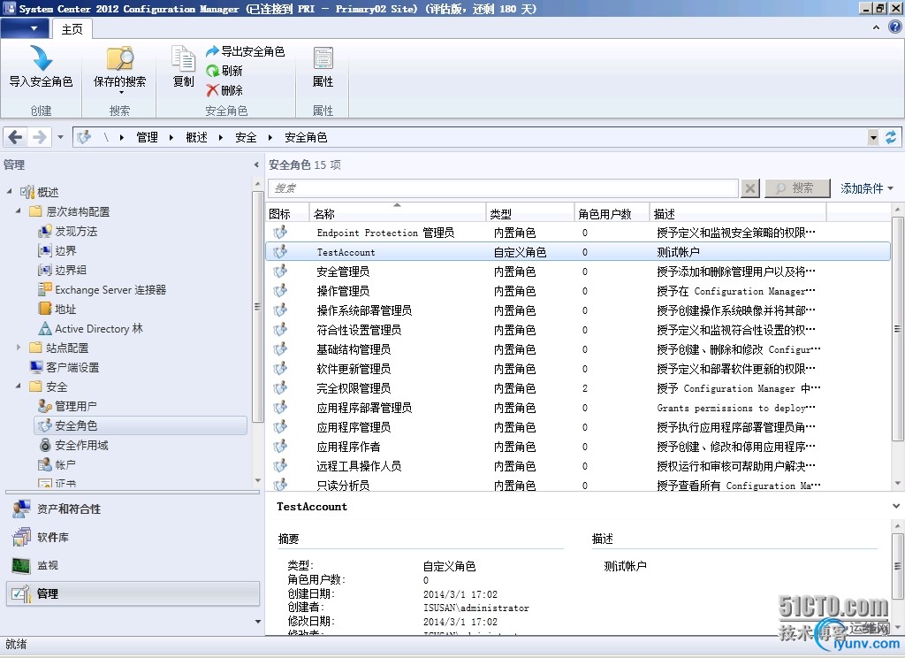Open 属性 properties in the ribbon
The height and width of the screenshot is (658, 905).
coord(323,67)
